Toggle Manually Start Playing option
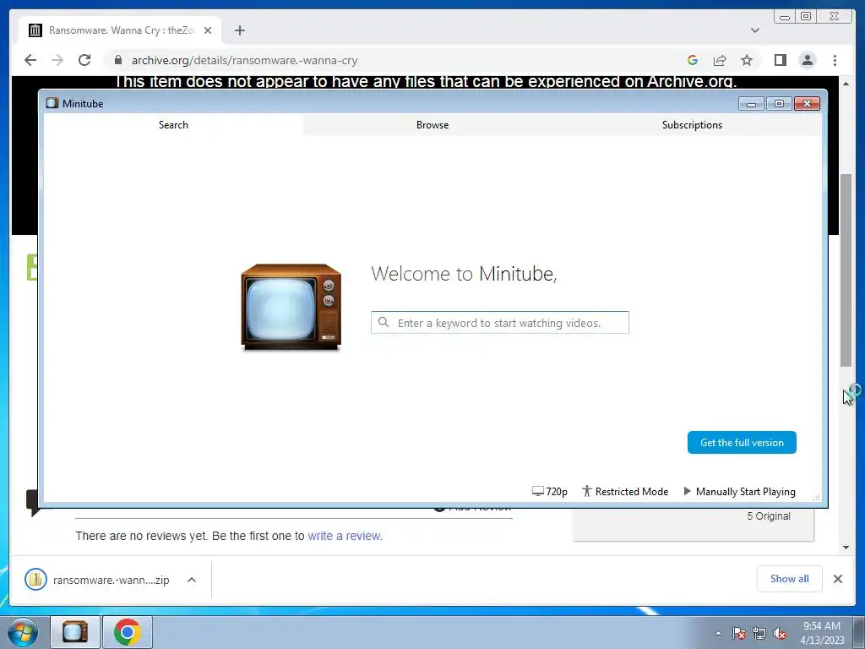The image size is (865, 649). coord(739,491)
